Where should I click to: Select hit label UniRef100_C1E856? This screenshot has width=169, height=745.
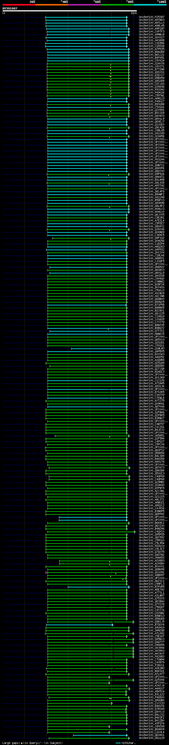152,43
